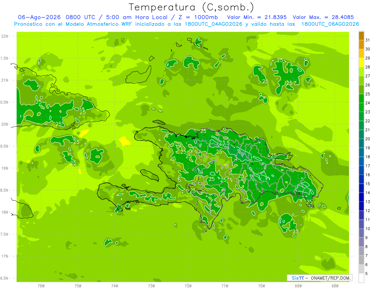Click the '72W' longitude axis label
The width and height of the screenshot is (376, 290).
(x=188, y=286)
